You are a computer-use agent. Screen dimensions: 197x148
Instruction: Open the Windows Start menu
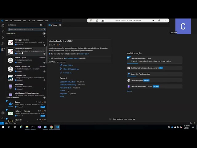pyautogui.click(x=3, y=127)
